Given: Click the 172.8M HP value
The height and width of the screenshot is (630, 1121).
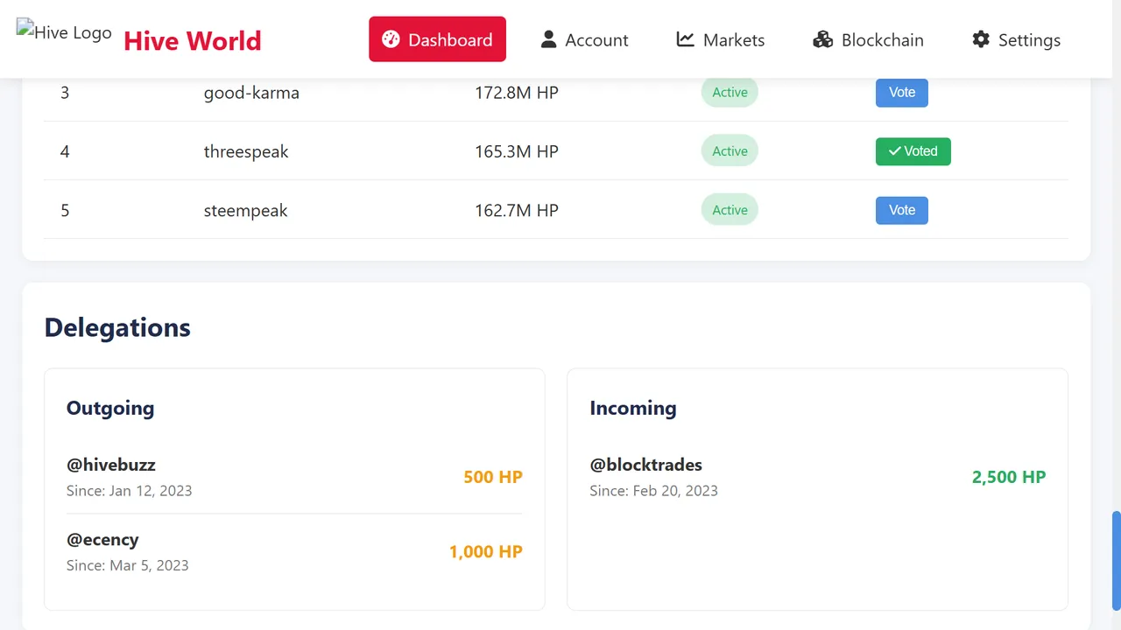Looking at the screenshot, I should click(x=517, y=93).
